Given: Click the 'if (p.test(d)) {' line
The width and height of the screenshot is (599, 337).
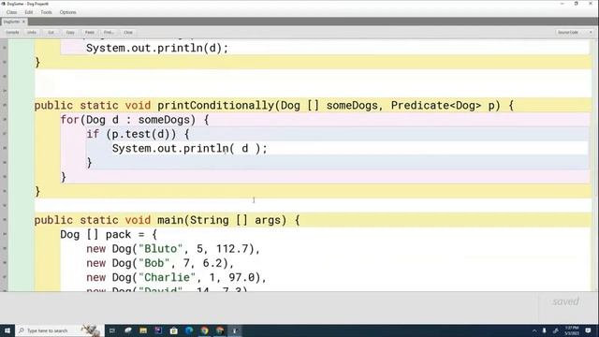Looking at the screenshot, I should pos(138,134).
